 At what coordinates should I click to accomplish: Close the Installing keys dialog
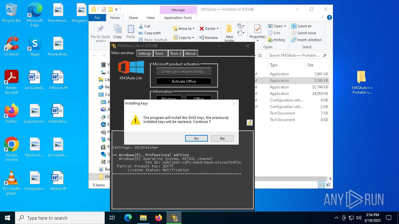234,103
